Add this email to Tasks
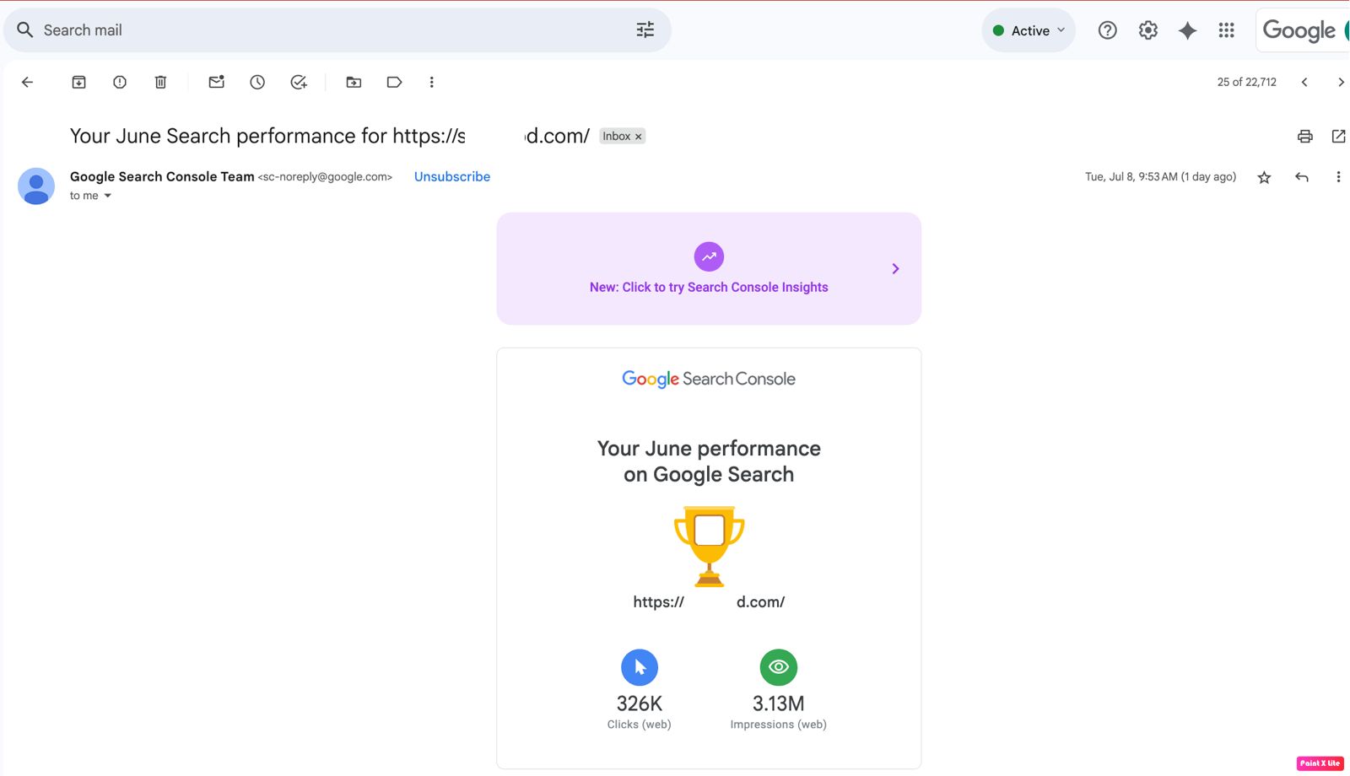This screenshot has width=1350, height=776. coord(299,82)
